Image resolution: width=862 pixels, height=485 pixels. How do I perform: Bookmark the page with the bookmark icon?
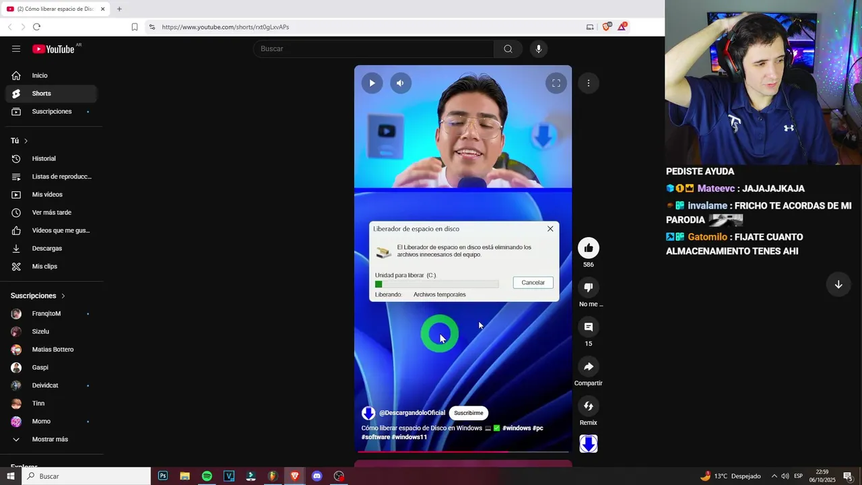(x=135, y=27)
